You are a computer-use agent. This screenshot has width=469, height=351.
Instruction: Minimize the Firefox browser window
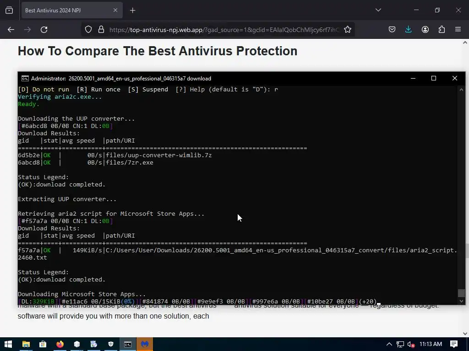(x=416, y=10)
